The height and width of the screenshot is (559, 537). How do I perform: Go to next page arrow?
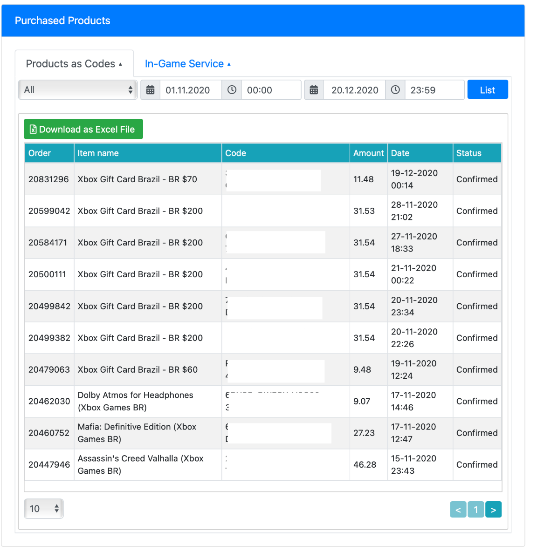493,510
